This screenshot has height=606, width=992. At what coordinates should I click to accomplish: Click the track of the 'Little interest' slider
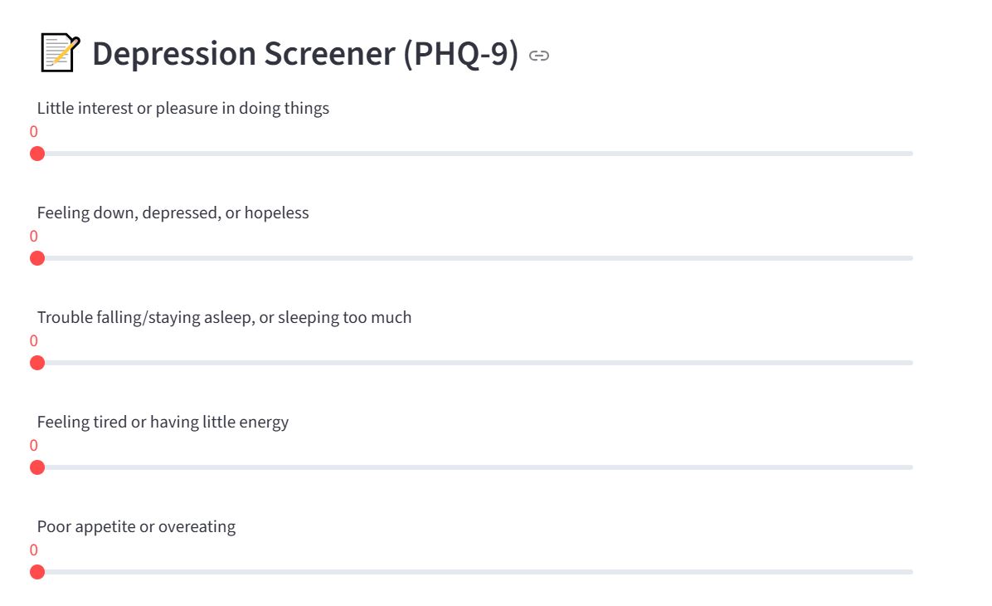coord(474,154)
